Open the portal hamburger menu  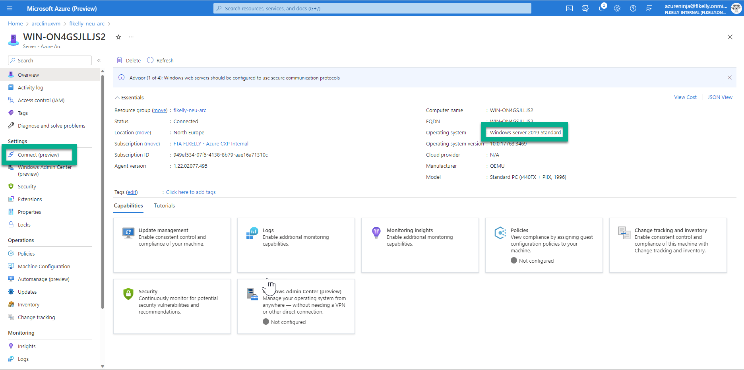10,8
